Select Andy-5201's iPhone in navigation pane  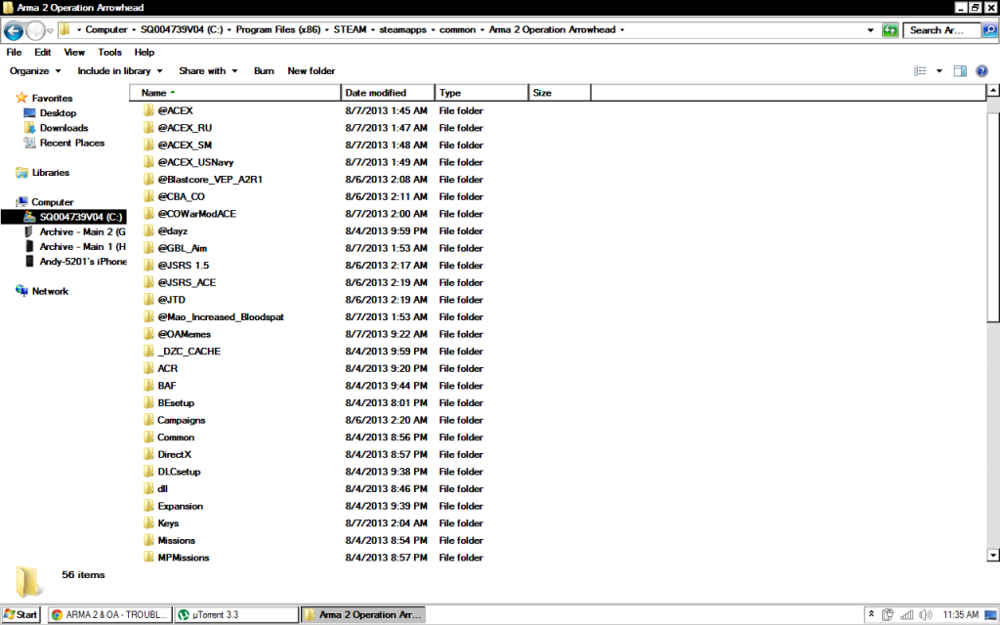point(83,262)
